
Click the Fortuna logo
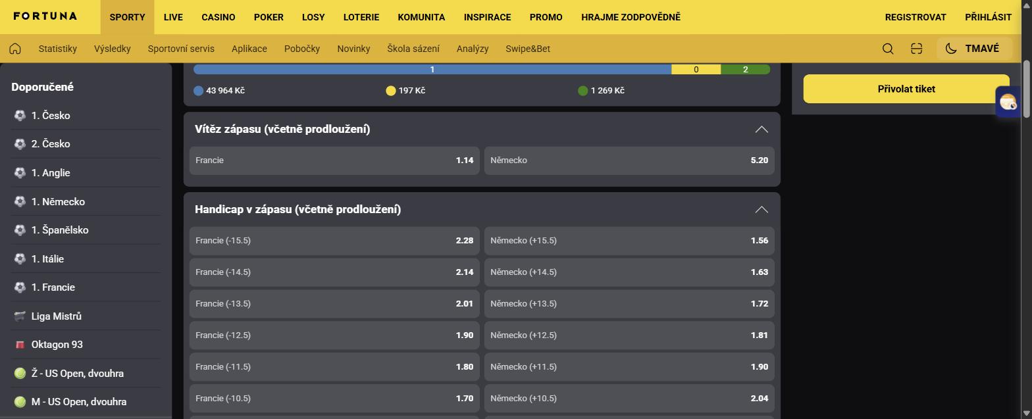pyautogui.click(x=45, y=16)
